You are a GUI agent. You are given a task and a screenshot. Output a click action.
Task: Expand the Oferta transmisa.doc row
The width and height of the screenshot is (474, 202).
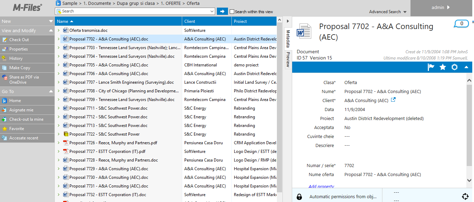59,30
